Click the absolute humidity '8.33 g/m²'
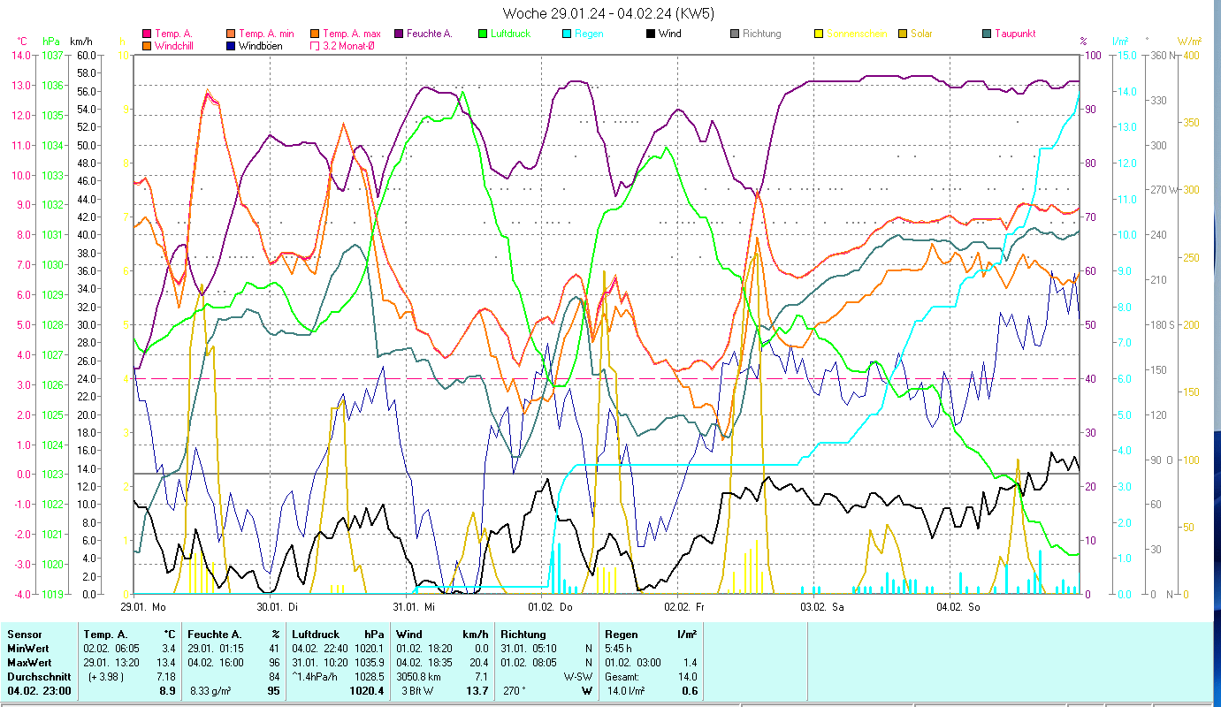Screen dimensions: 1221x707 point(212,691)
